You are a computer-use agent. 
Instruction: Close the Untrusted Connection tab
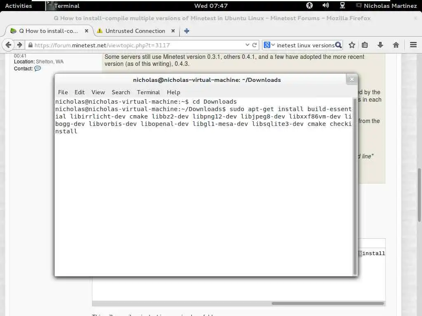[173, 31]
